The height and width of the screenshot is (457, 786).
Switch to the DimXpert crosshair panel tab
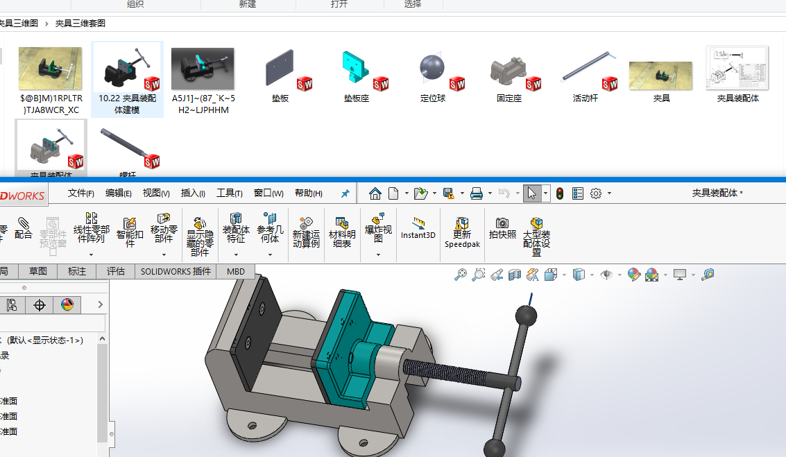40,304
